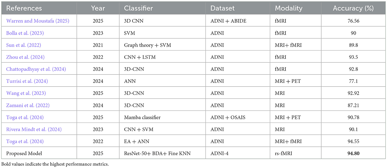Screen dimensions: 387x168
Task: Click the Rivera Mindt et al. (2024) link
Action: [x=34, y=129]
